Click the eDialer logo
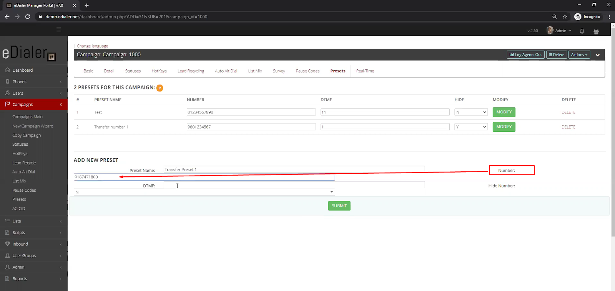Screen dimensions: 615x291 click(29, 53)
